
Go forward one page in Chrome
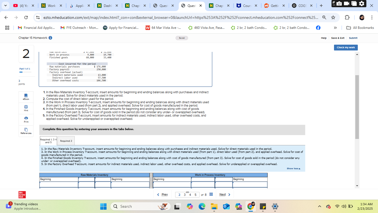(16, 17)
